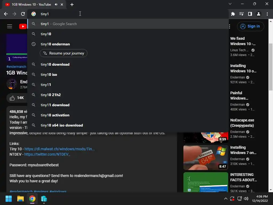This screenshot has height=205, width=273.
Task: Open YouTube settings three-dot icon
Action: (230, 26)
